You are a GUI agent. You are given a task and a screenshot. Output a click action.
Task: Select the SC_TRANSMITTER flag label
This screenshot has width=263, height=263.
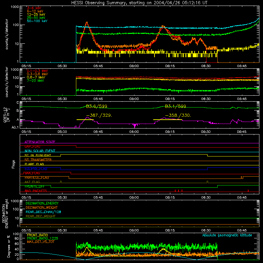tap(38, 160)
